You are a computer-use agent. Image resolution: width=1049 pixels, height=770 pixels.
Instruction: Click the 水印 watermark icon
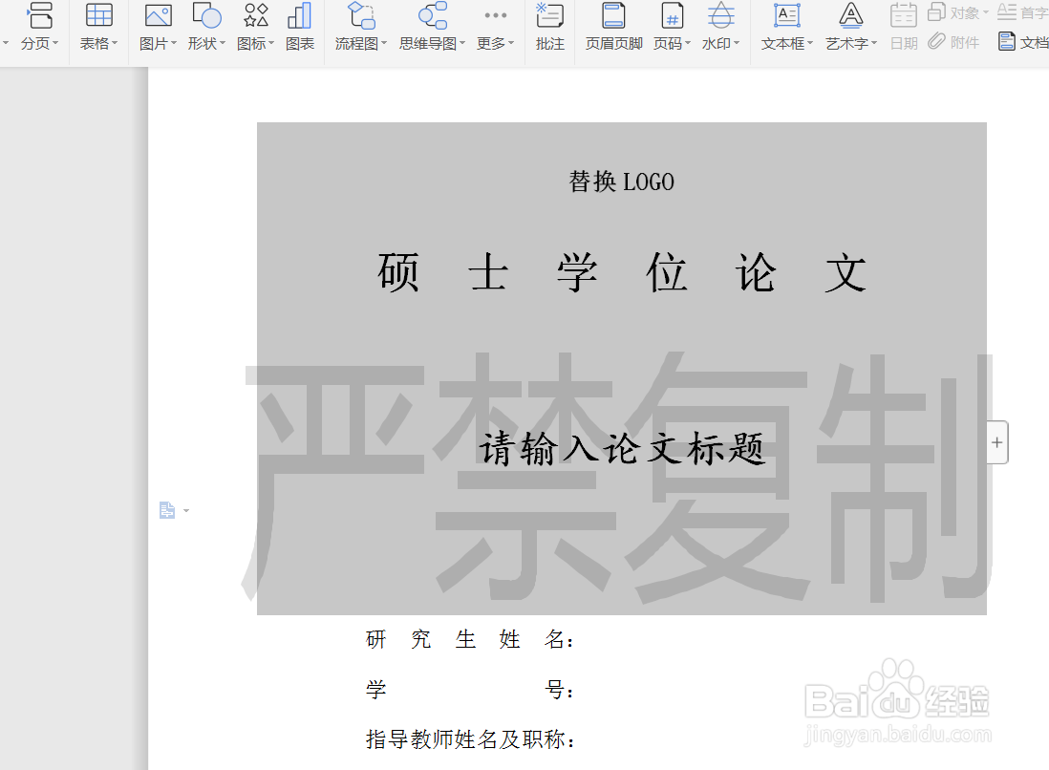click(720, 15)
